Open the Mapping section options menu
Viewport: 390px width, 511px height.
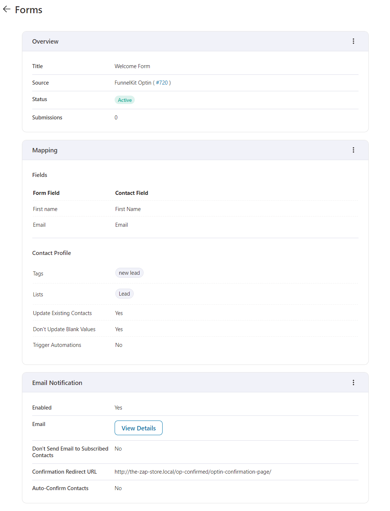pos(353,150)
